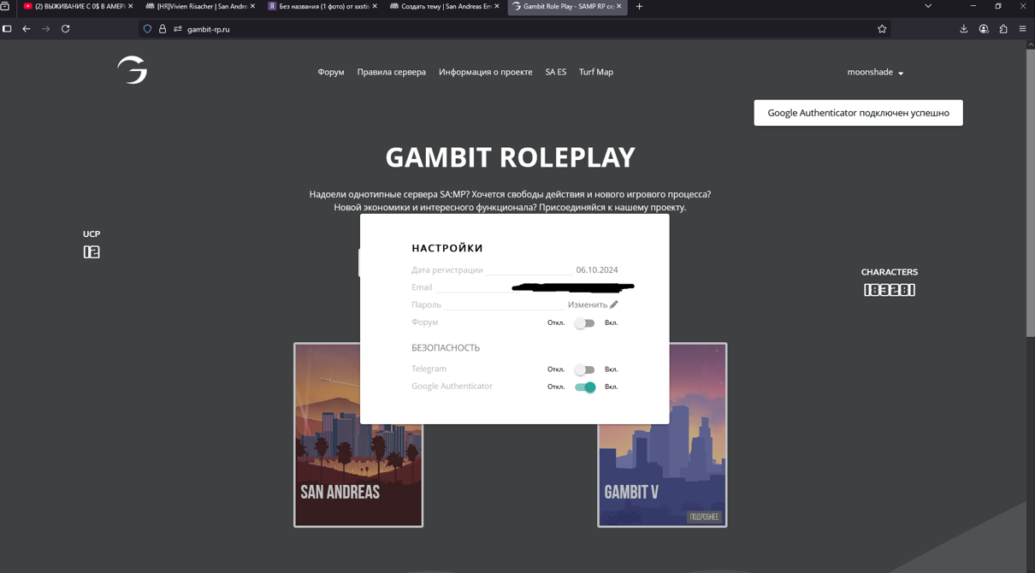The width and height of the screenshot is (1035, 573).
Task: Open the list all tabs chevron
Action: coord(928,6)
